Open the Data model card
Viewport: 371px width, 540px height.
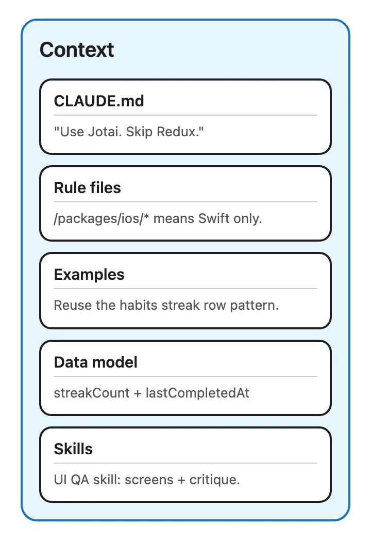tap(185, 378)
